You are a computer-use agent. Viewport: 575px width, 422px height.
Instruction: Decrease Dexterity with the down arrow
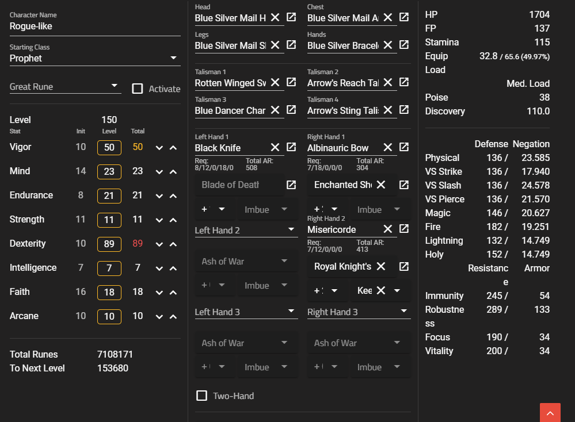point(159,244)
